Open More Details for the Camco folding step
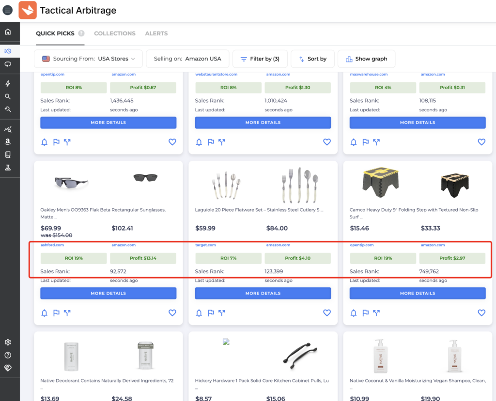This screenshot has width=496, height=401. point(418,293)
